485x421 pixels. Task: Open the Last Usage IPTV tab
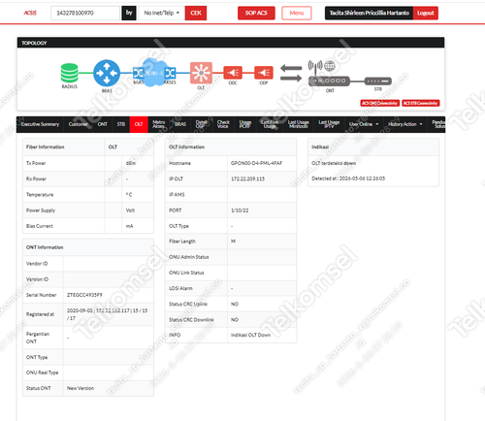click(329, 124)
